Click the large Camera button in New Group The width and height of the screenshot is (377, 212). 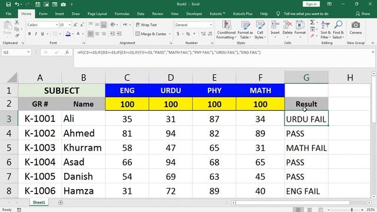click(x=356, y=28)
